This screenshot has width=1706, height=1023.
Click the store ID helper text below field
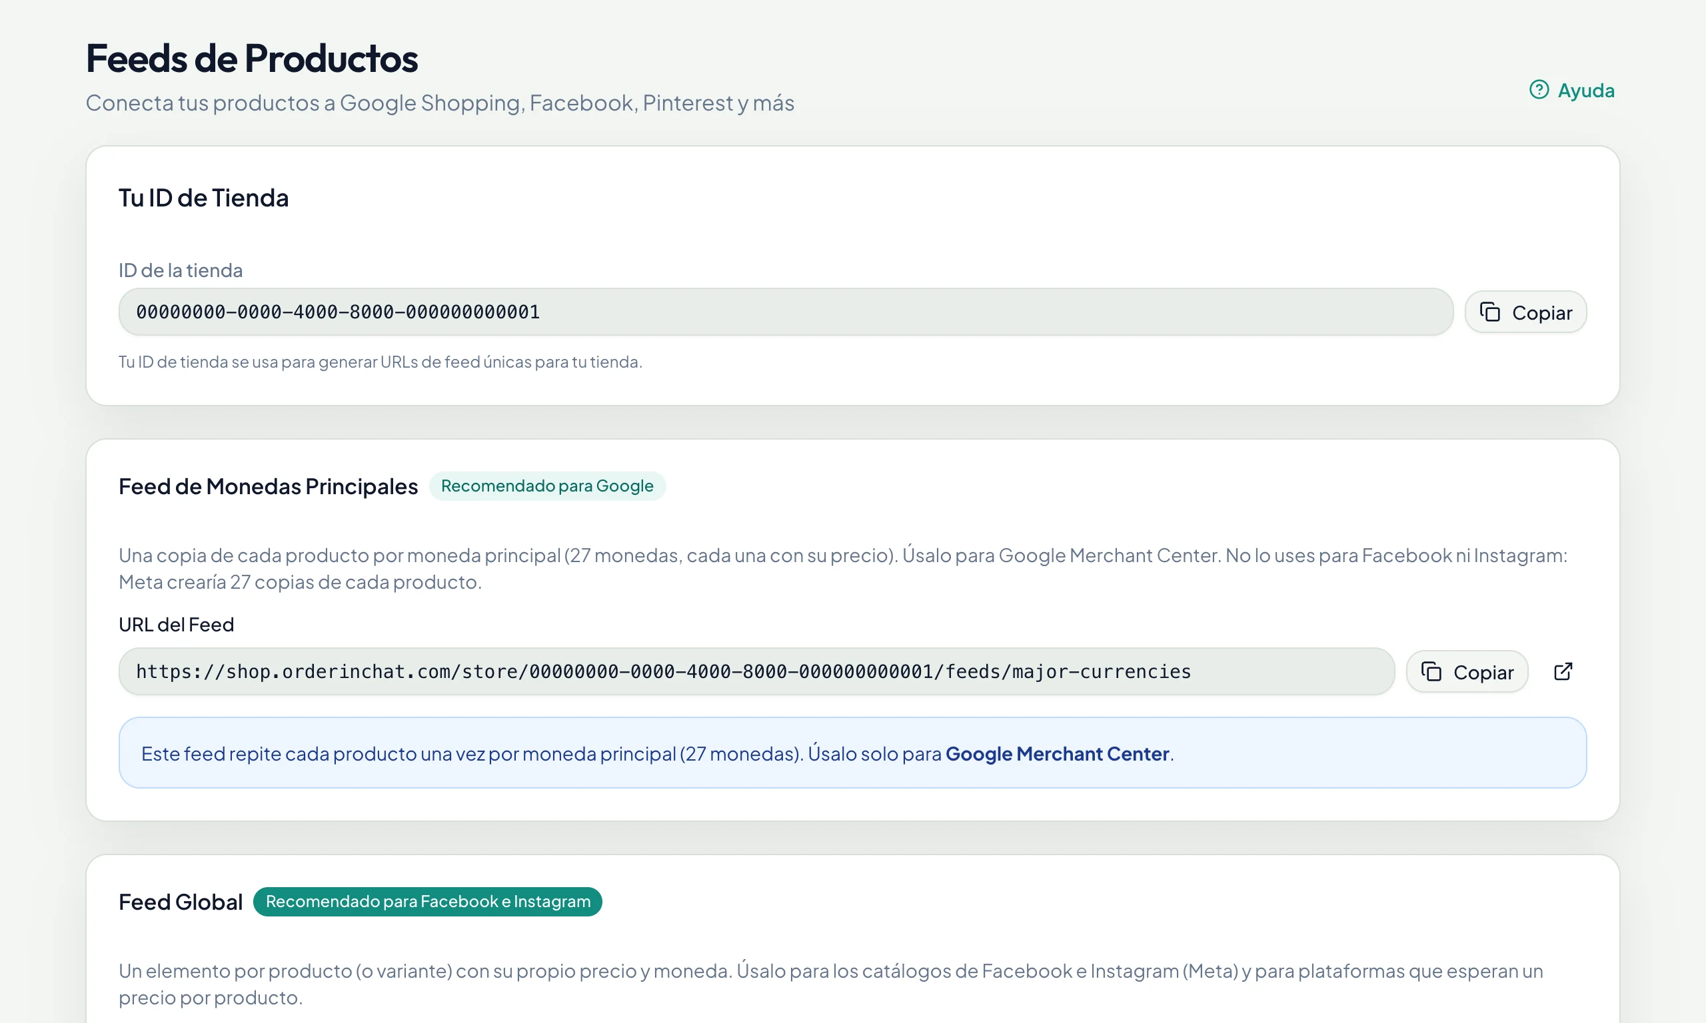380,362
